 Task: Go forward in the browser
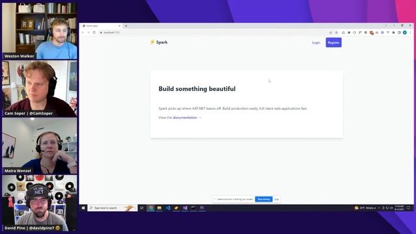coord(88,32)
